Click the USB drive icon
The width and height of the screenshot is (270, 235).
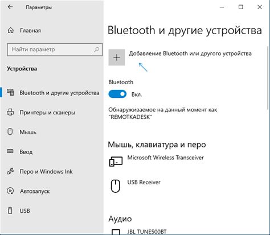point(10,211)
